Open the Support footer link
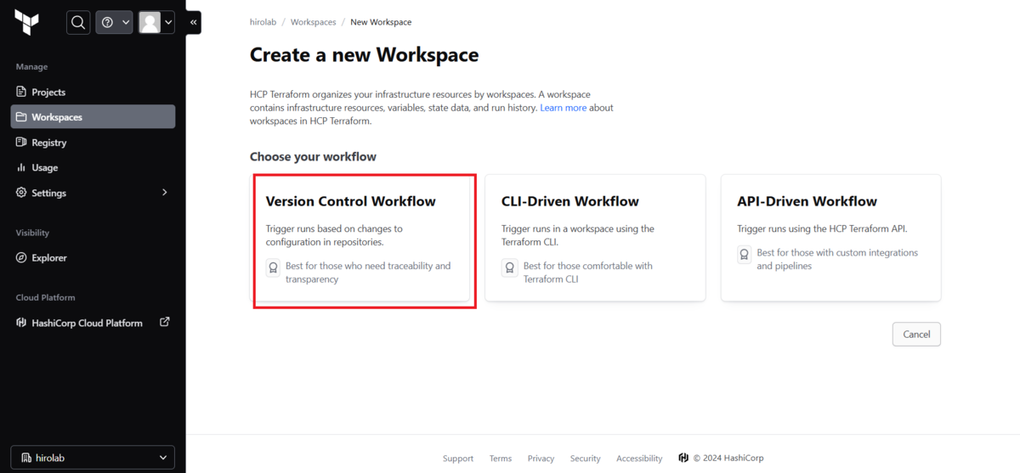The width and height of the screenshot is (1020, 473). click(458, 459)
